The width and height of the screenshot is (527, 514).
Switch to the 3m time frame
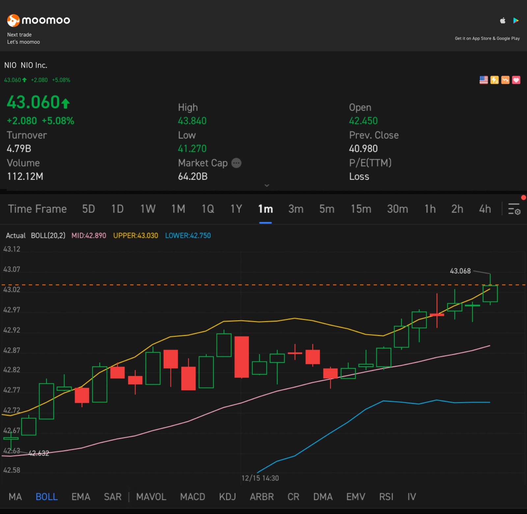point(296,209)
